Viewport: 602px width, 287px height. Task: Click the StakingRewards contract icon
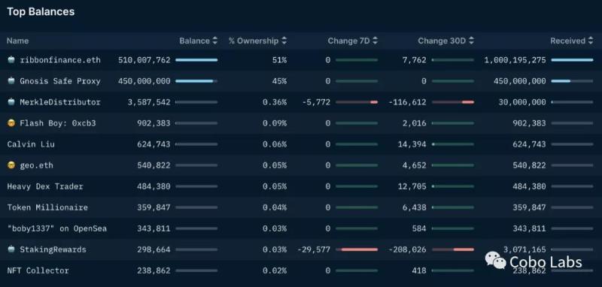pyautogui.click(x=11, y=249)
